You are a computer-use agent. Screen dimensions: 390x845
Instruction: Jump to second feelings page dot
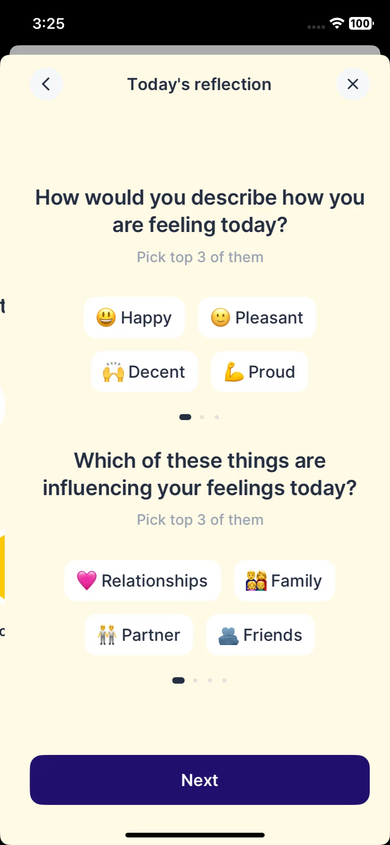coord(202,417)
